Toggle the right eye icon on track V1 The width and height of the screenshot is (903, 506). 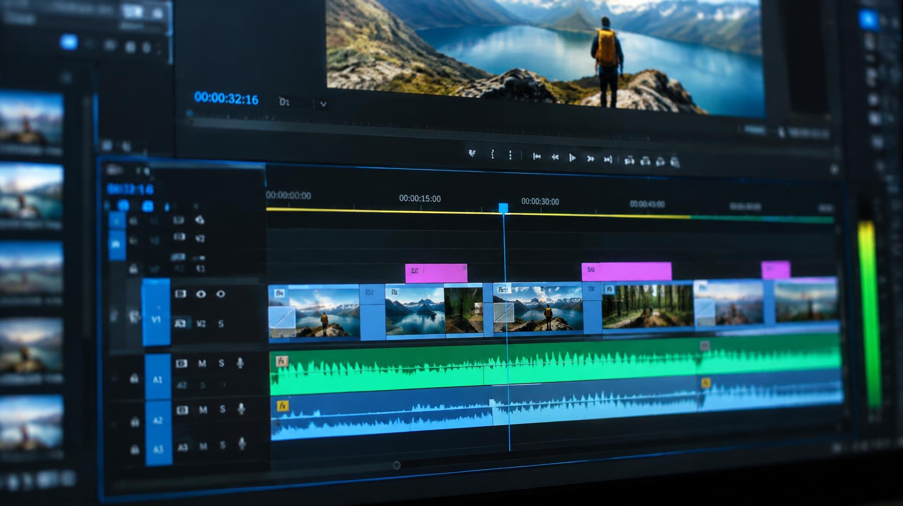221,294
